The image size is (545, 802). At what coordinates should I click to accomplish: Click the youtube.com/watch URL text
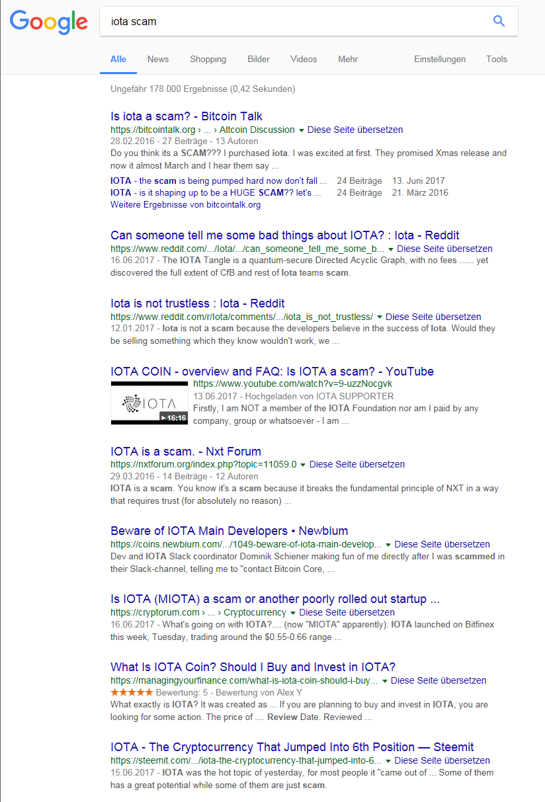292,384
